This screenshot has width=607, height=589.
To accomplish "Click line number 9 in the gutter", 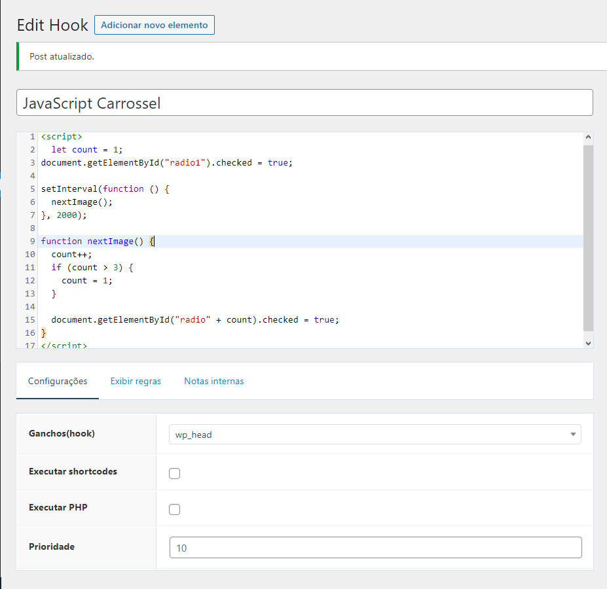I will [x=32, y=241].
